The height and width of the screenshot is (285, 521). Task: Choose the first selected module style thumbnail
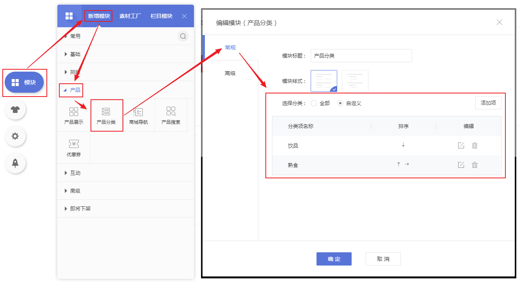324,81
